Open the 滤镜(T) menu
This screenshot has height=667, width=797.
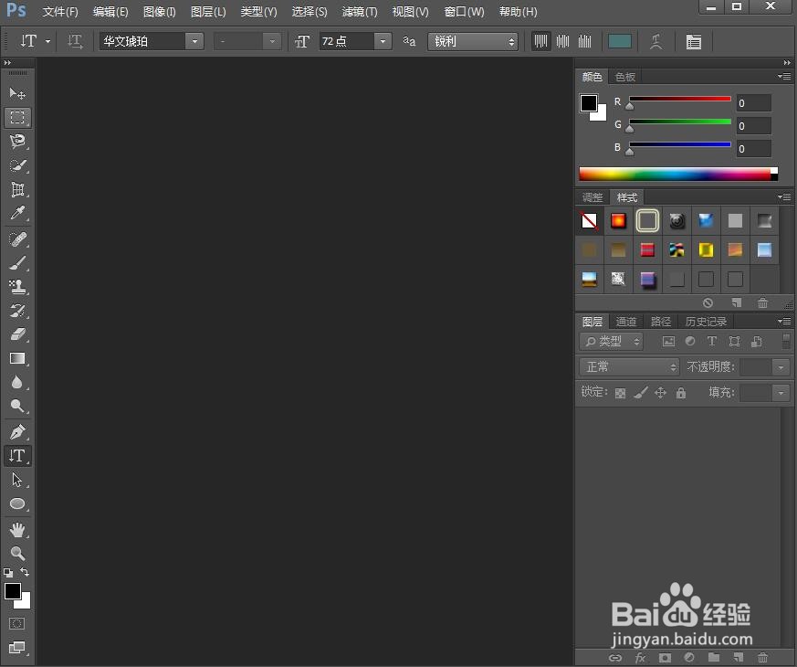point(360,12)
